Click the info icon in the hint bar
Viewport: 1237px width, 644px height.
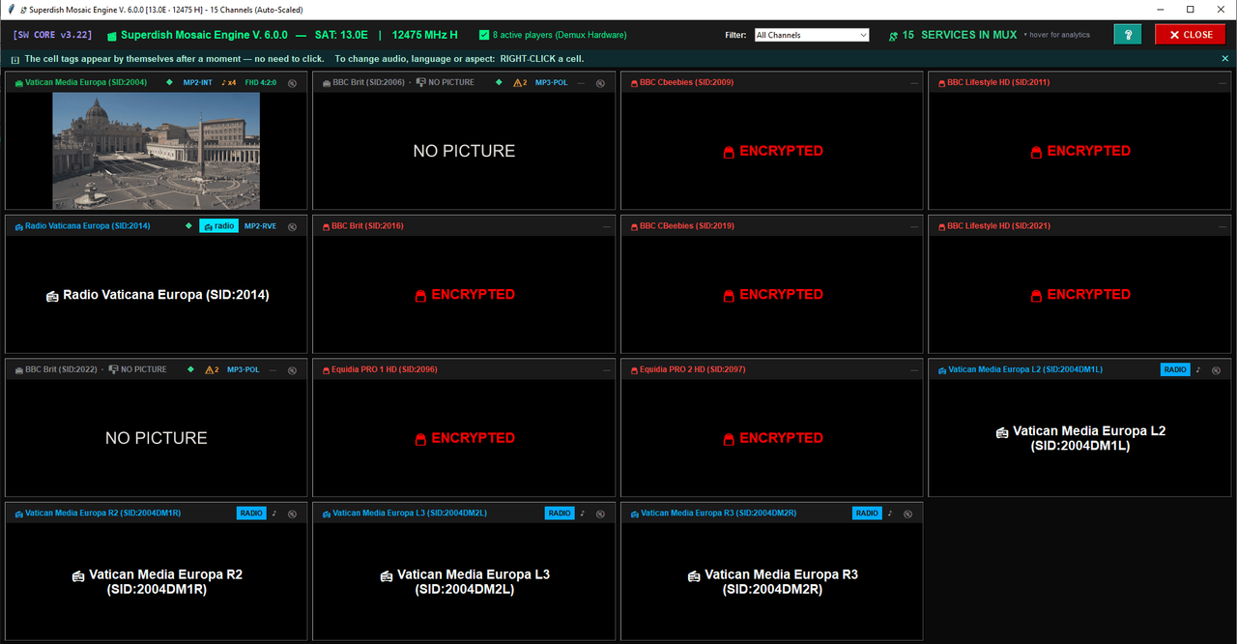click(14, 59)
